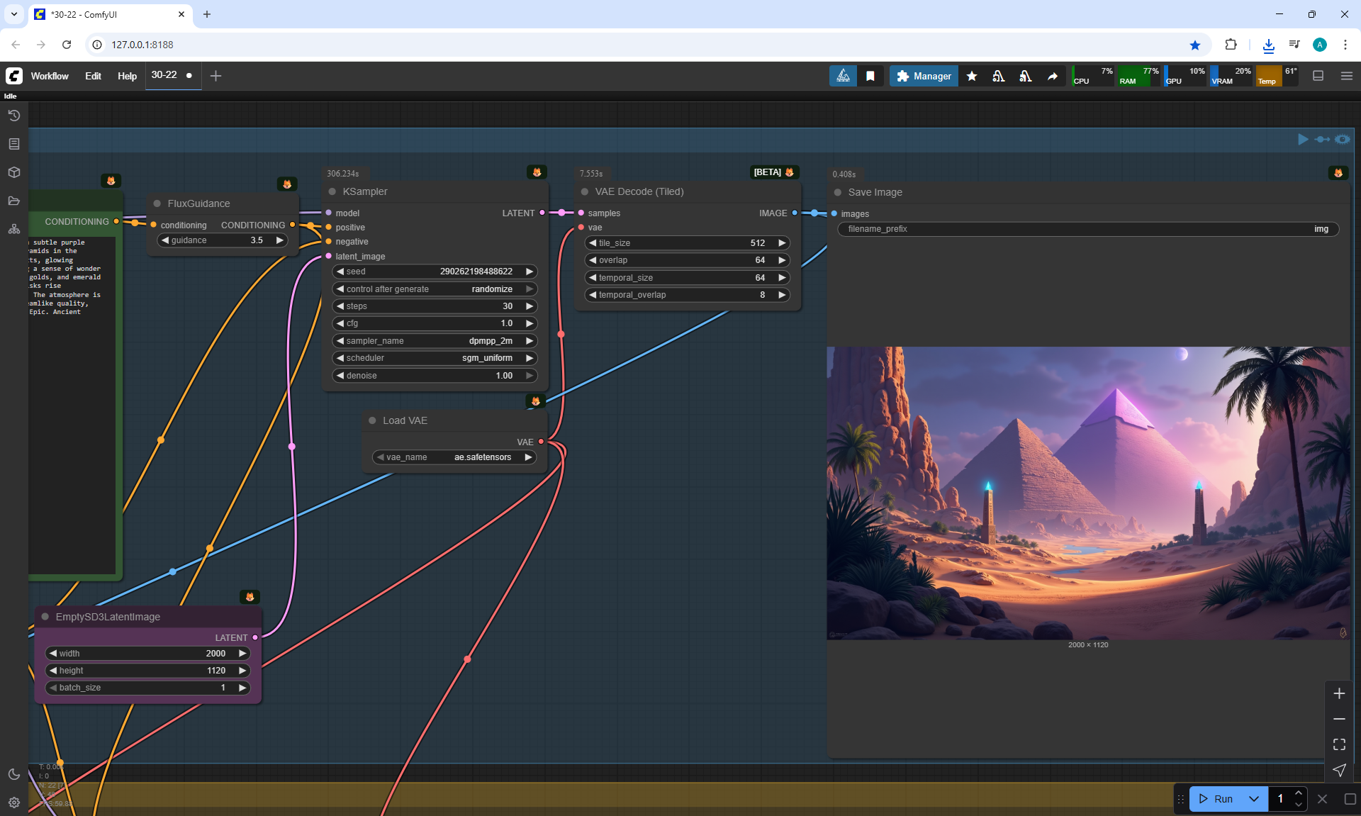Open the sampler_name dpmpp_2m dropdown
This screenshot has width=1361, height=816.
(x=435, y=341)
